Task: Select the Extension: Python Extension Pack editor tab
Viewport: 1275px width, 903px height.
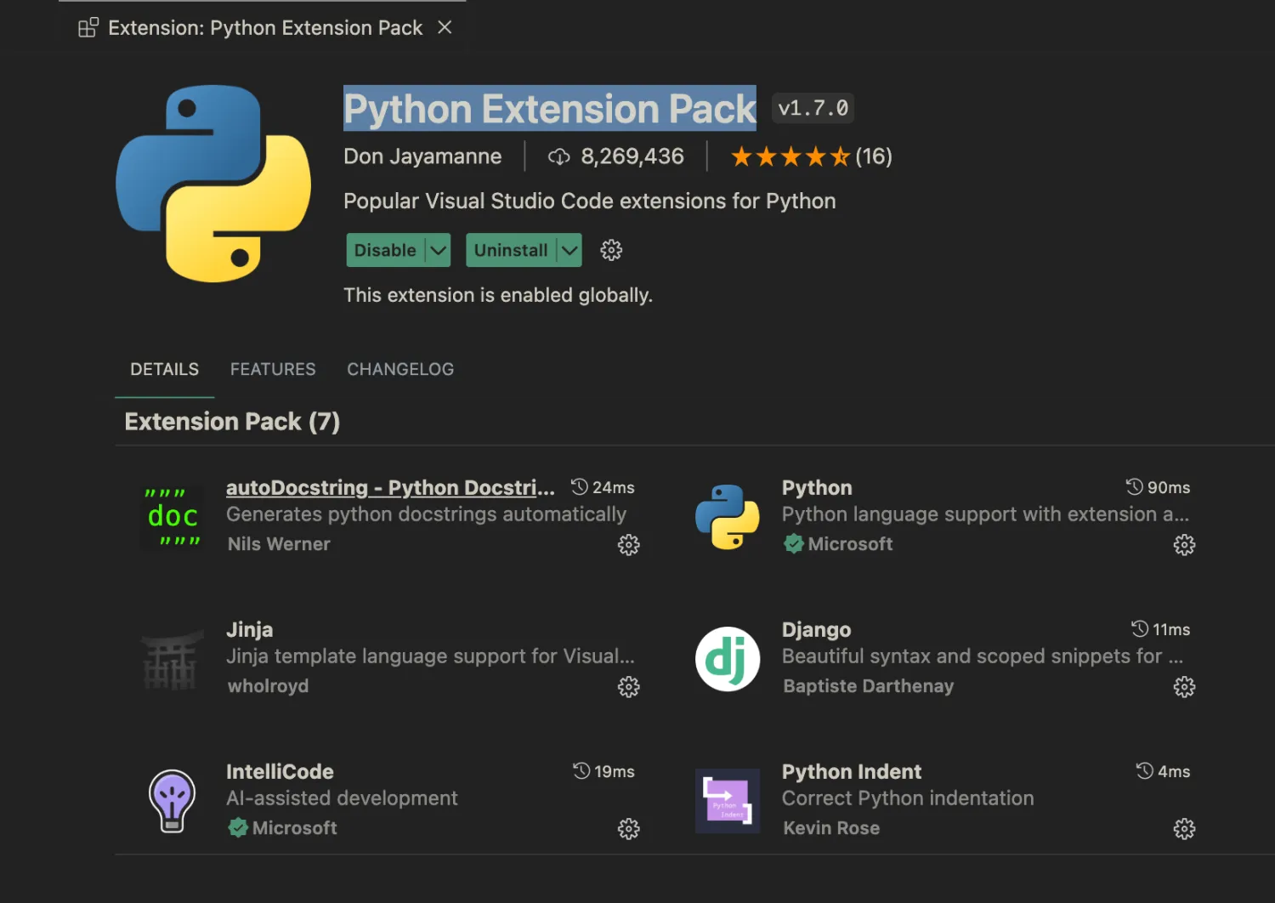Action: [262, 28]
